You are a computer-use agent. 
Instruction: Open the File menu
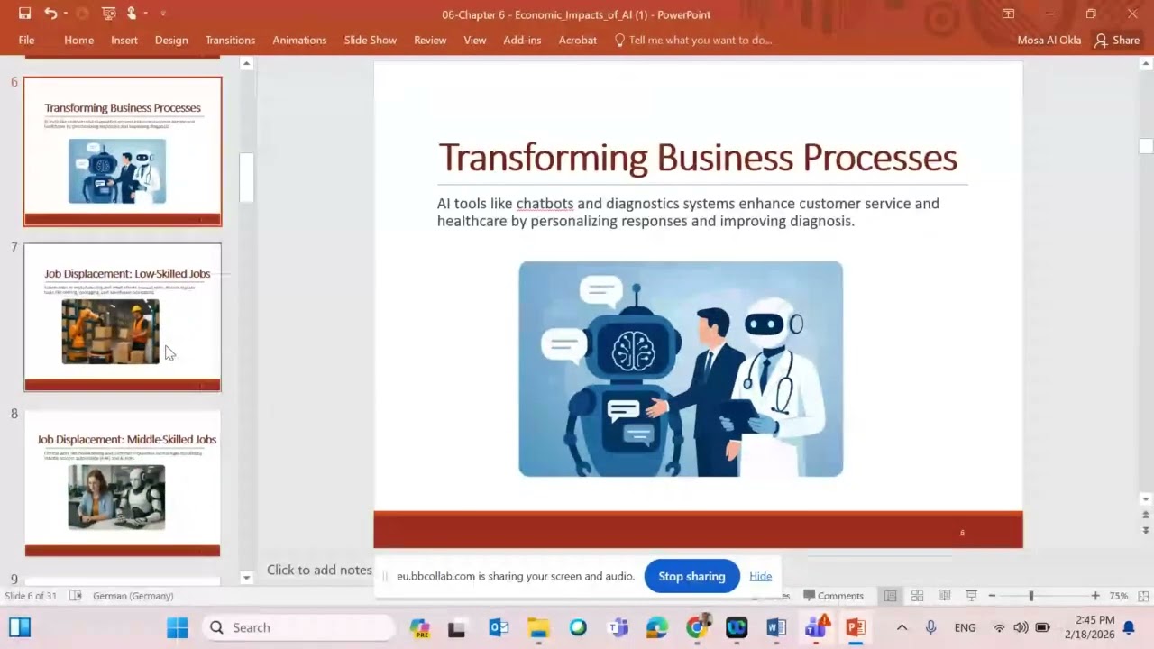pyautogui.click(x=27, y=41)
